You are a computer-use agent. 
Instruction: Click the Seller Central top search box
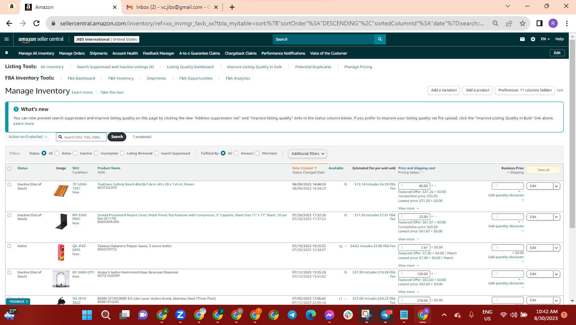pos(324,39)
